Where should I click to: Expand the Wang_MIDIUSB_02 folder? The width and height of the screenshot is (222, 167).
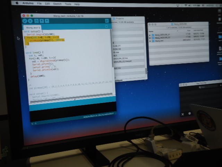(150, 38)
